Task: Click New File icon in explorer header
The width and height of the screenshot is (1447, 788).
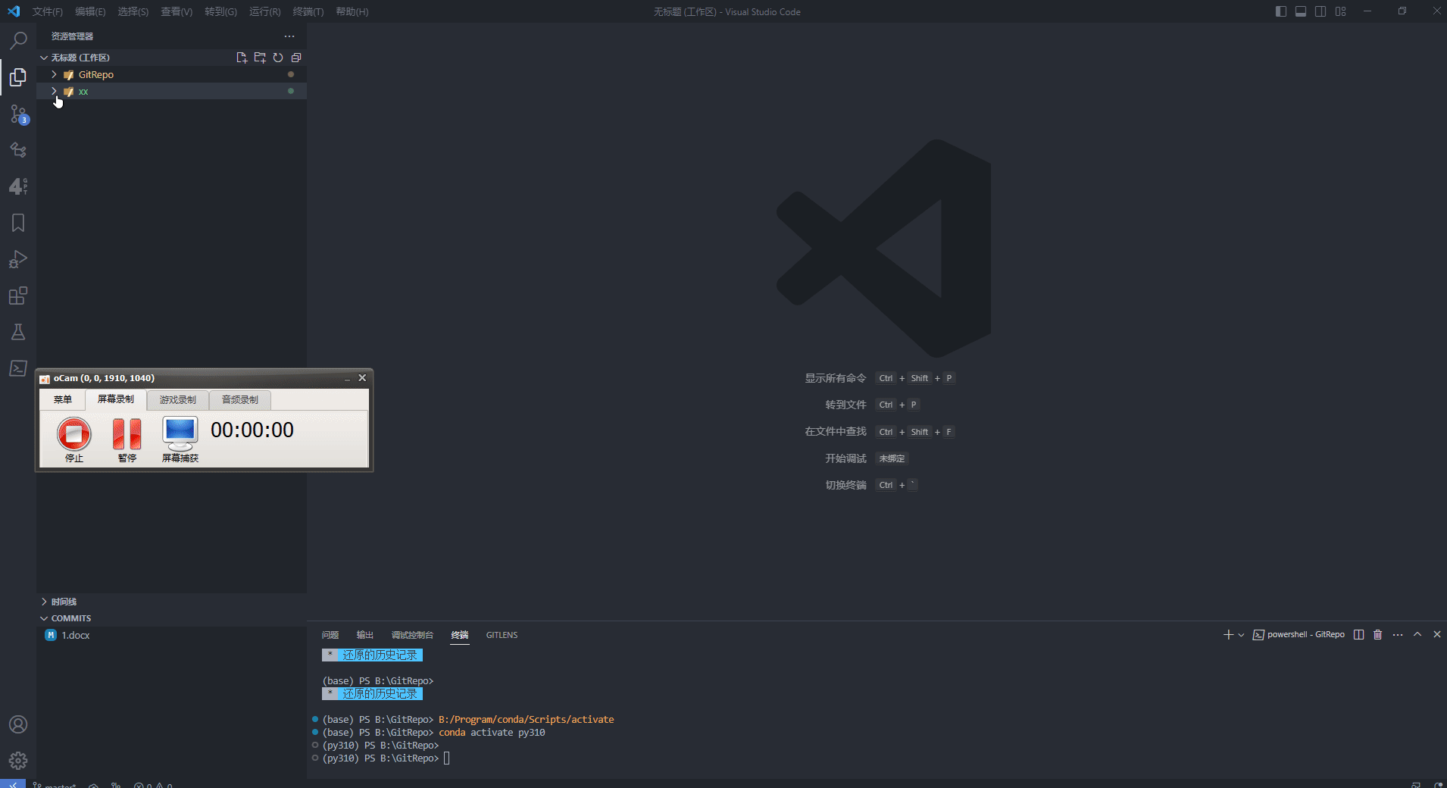Action: point(242,58)
